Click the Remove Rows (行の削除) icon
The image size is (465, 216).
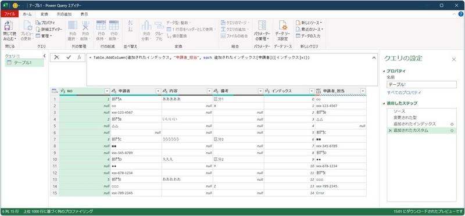(x=113, y=26)
